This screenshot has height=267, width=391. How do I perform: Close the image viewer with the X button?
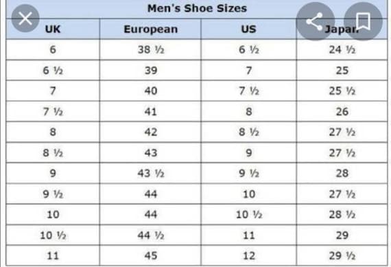click(x=25, y=19)
